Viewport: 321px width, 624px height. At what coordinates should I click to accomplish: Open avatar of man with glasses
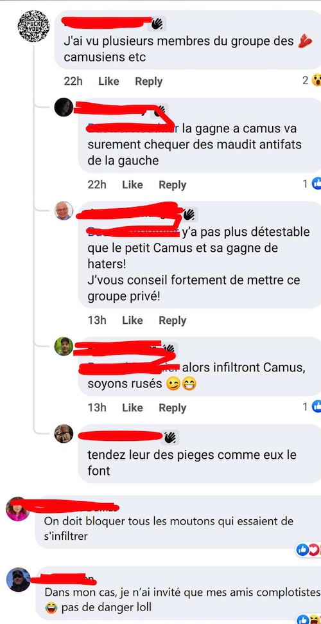coord(64,211)
